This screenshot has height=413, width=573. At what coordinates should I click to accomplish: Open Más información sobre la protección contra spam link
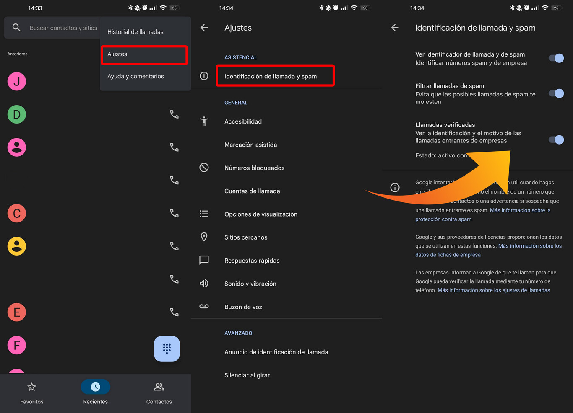pos(483,215)
